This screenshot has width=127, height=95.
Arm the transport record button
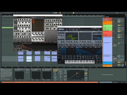[57, 13]
